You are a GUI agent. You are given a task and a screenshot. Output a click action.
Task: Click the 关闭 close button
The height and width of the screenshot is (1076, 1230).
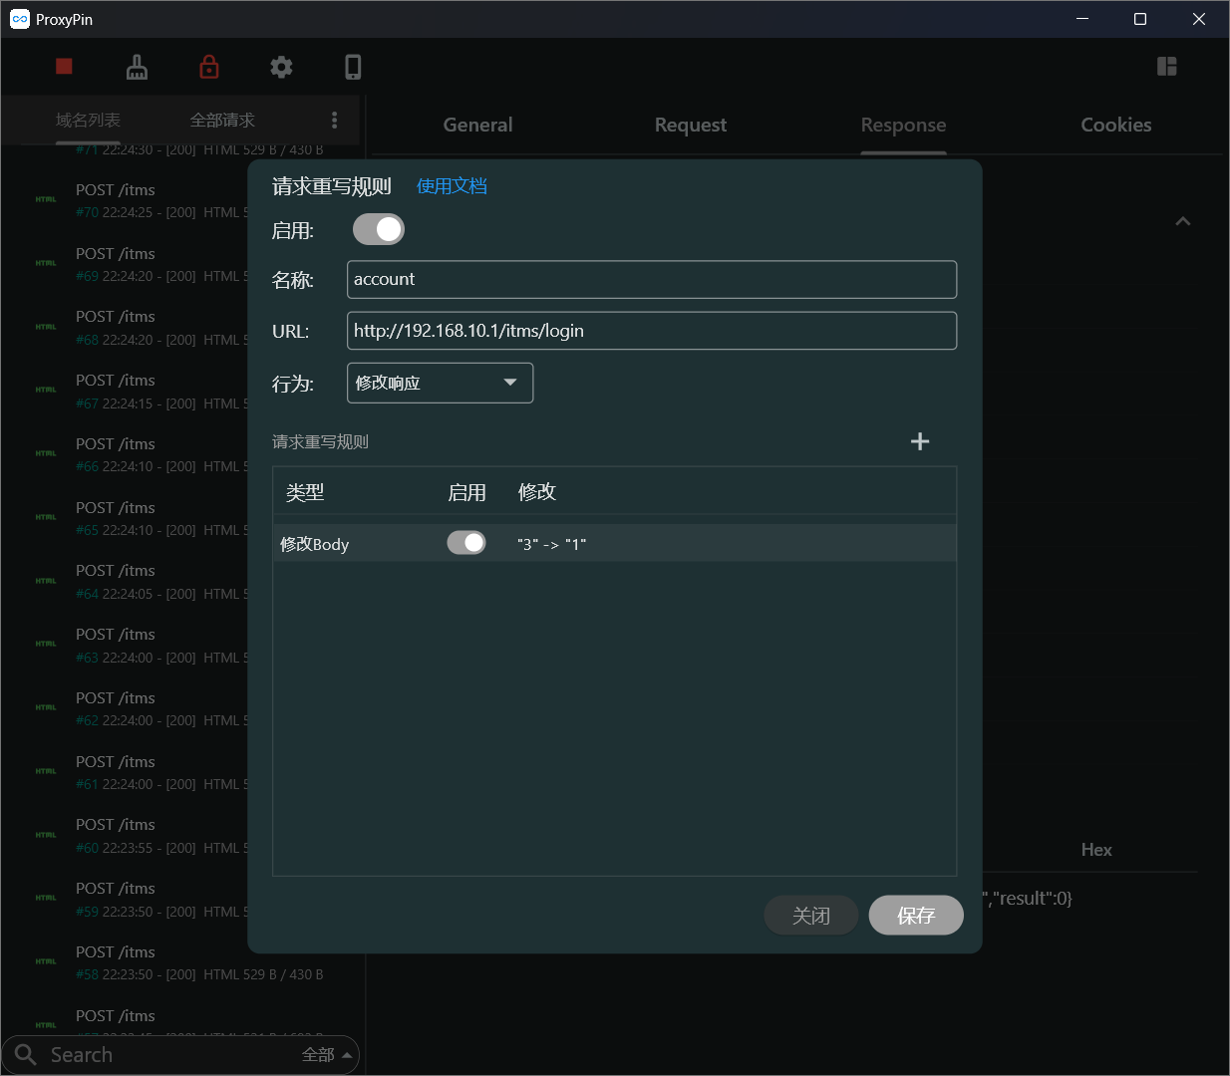810,915
